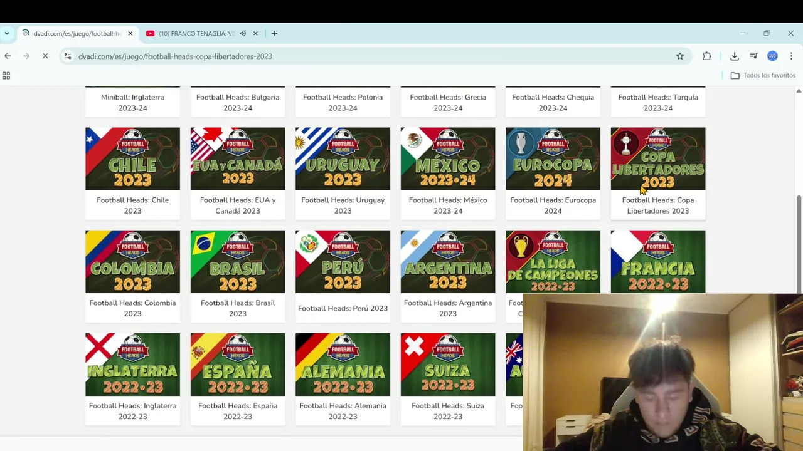Open the Chile 2023 game thumbnail
Viewport: 803px width, 451px height.
[x=132, y=159]
